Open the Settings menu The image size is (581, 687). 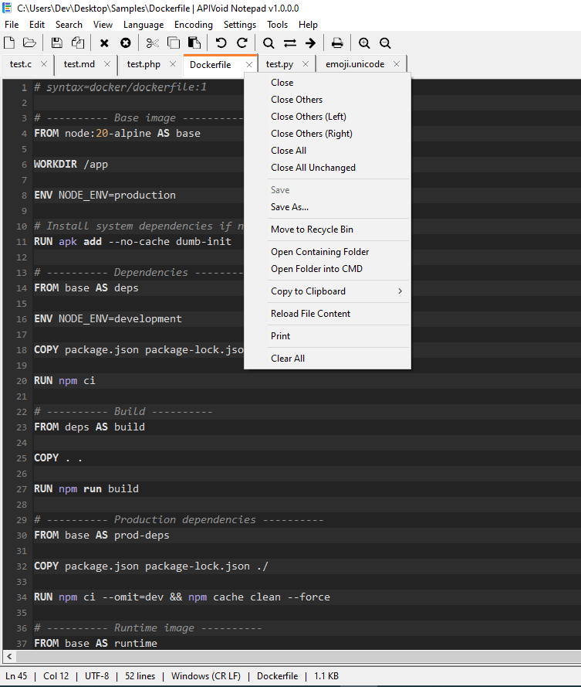click(x=240, y=25)
